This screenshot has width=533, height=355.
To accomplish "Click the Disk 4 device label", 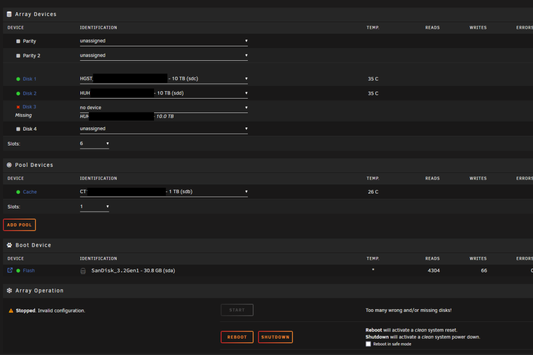I will pyautogui.click(x=29, y=129).
